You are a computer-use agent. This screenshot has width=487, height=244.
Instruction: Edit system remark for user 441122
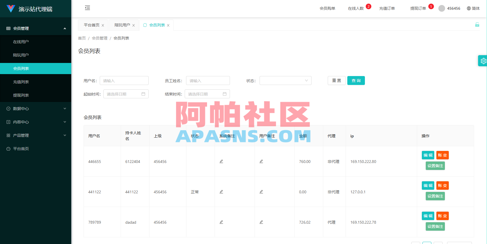pos(221,192)
